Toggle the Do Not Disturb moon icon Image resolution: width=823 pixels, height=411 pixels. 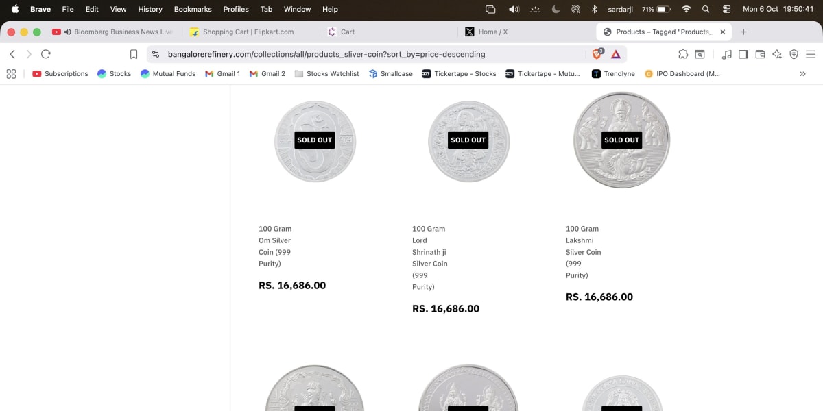pyautogui.click(x=556, y=9)
